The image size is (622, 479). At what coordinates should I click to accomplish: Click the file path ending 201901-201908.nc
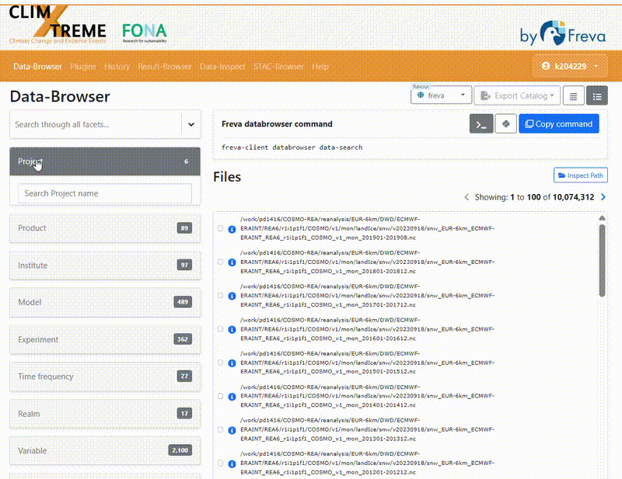[x=367, y=228]
